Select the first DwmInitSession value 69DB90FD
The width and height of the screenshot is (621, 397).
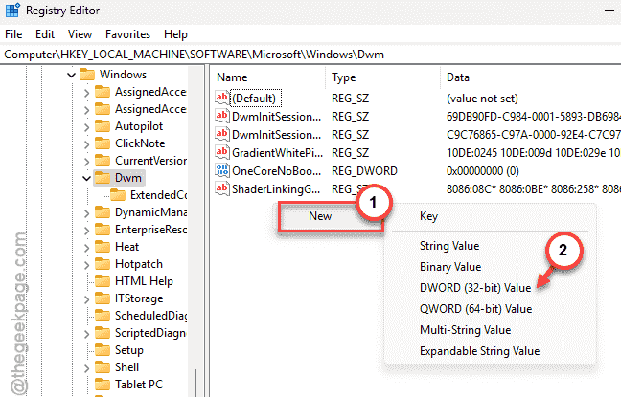click(276, 117)
